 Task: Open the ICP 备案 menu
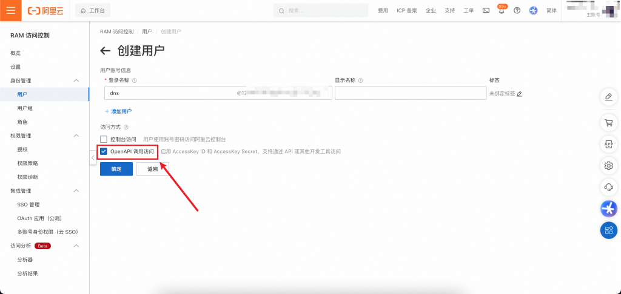point(407,11)
